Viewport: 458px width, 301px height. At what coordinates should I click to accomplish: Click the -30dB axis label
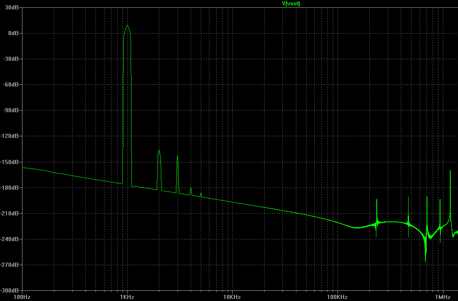point(11,59)
